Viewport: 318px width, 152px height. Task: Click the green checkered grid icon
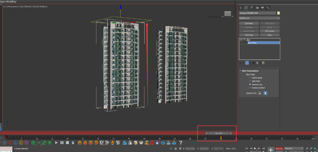point(44,143)
